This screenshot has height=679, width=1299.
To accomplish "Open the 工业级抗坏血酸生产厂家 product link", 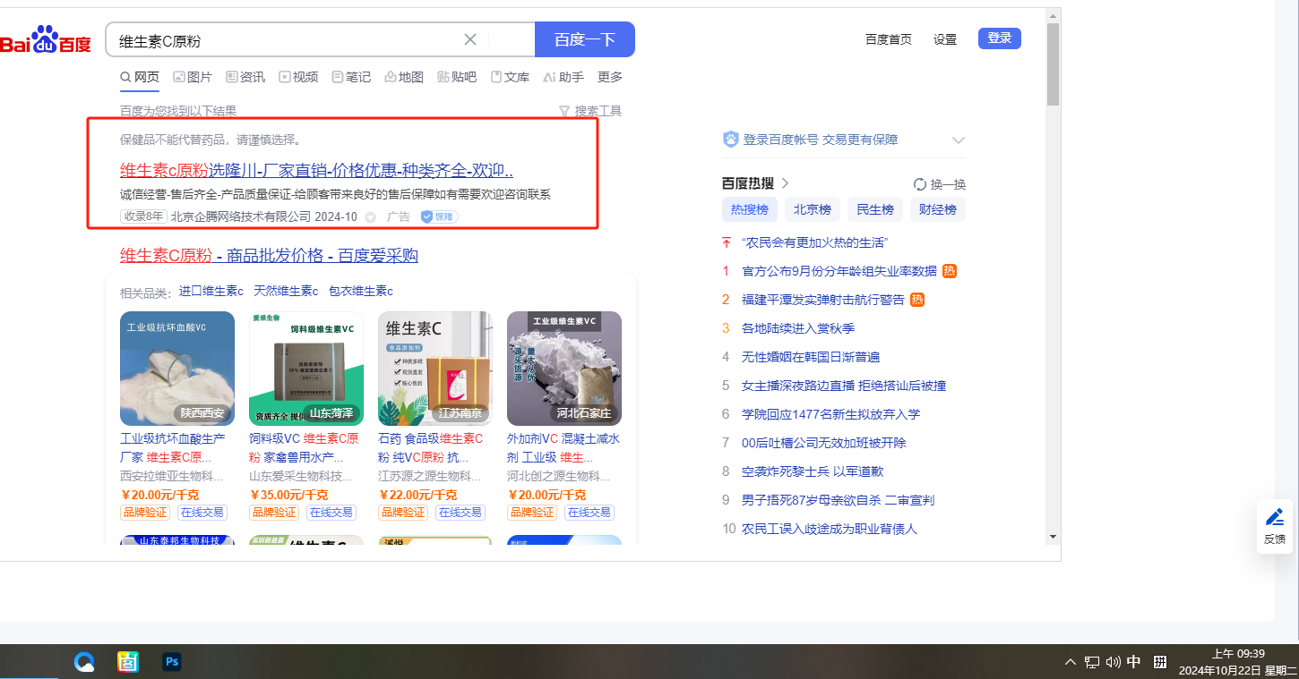I will [173, 448].
